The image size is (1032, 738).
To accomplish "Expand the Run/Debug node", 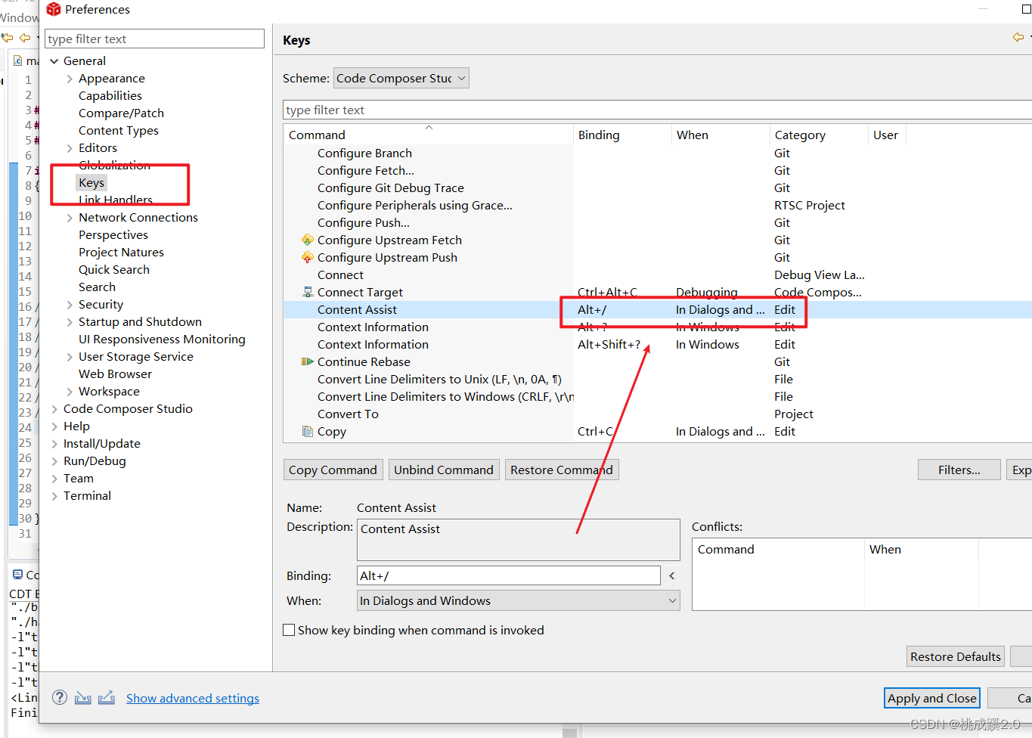I will (x=54, y=460).
